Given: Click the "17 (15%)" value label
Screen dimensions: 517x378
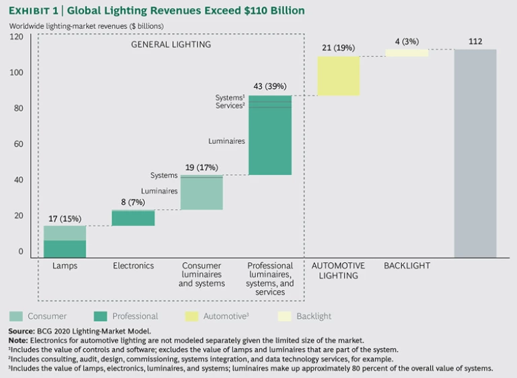Looking at the screenshot, I should click(x=65, y=218).
